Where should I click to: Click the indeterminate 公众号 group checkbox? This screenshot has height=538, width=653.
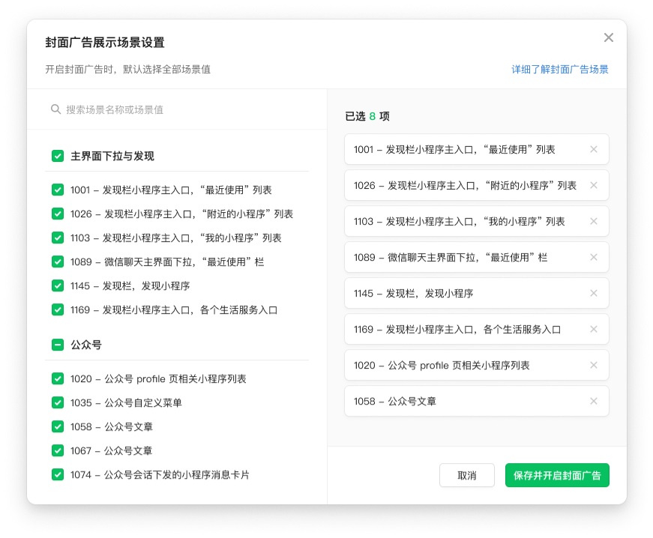[58, 345]
